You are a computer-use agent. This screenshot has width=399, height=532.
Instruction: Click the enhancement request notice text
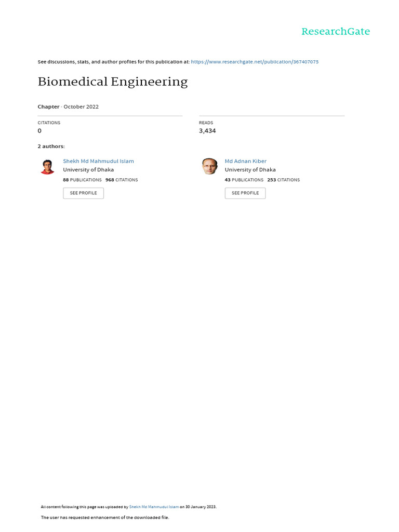click(x=105, y=517)
